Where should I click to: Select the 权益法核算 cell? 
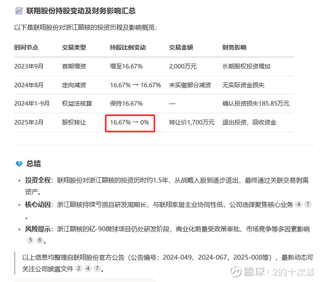(x=77, y=103)
